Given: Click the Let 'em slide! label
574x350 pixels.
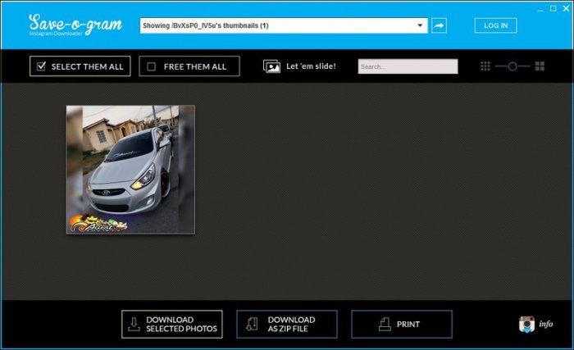Looking at the screenshot, I should tap(311, 66).
